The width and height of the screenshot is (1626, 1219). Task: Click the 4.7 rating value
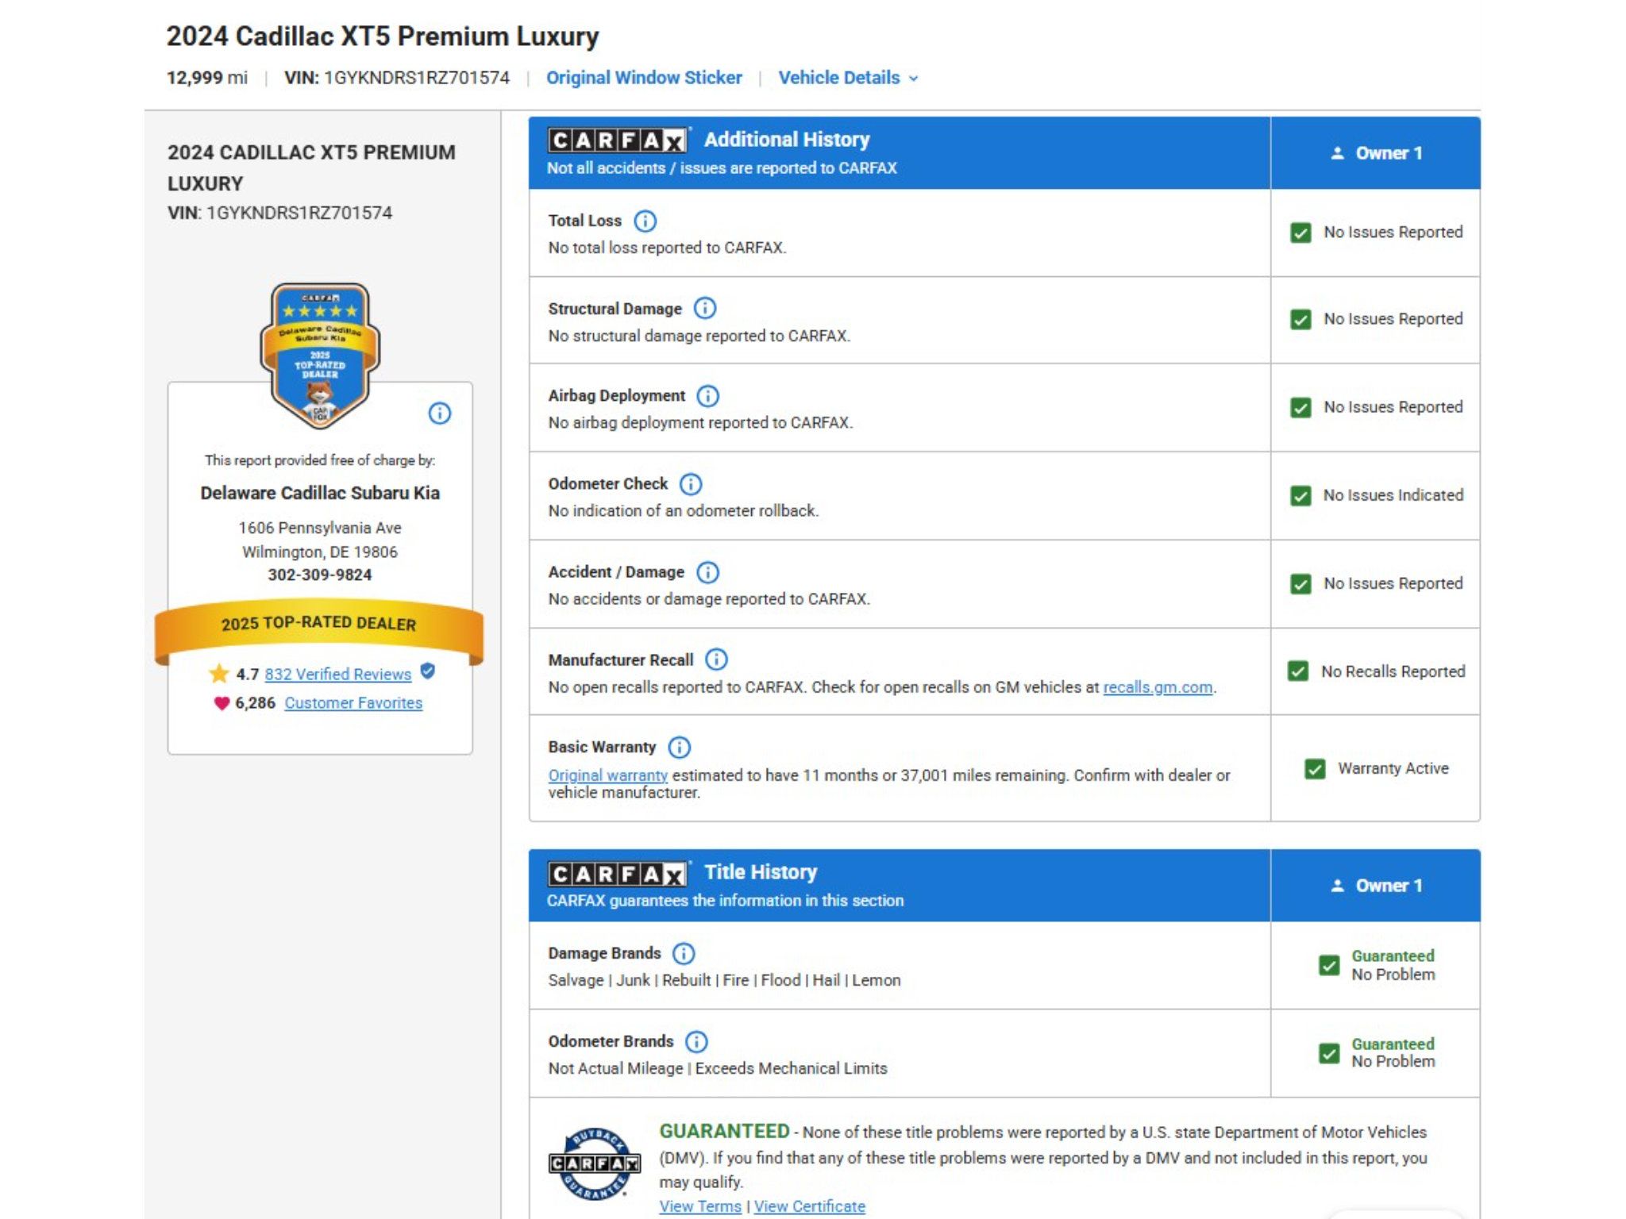click(247, 674)
